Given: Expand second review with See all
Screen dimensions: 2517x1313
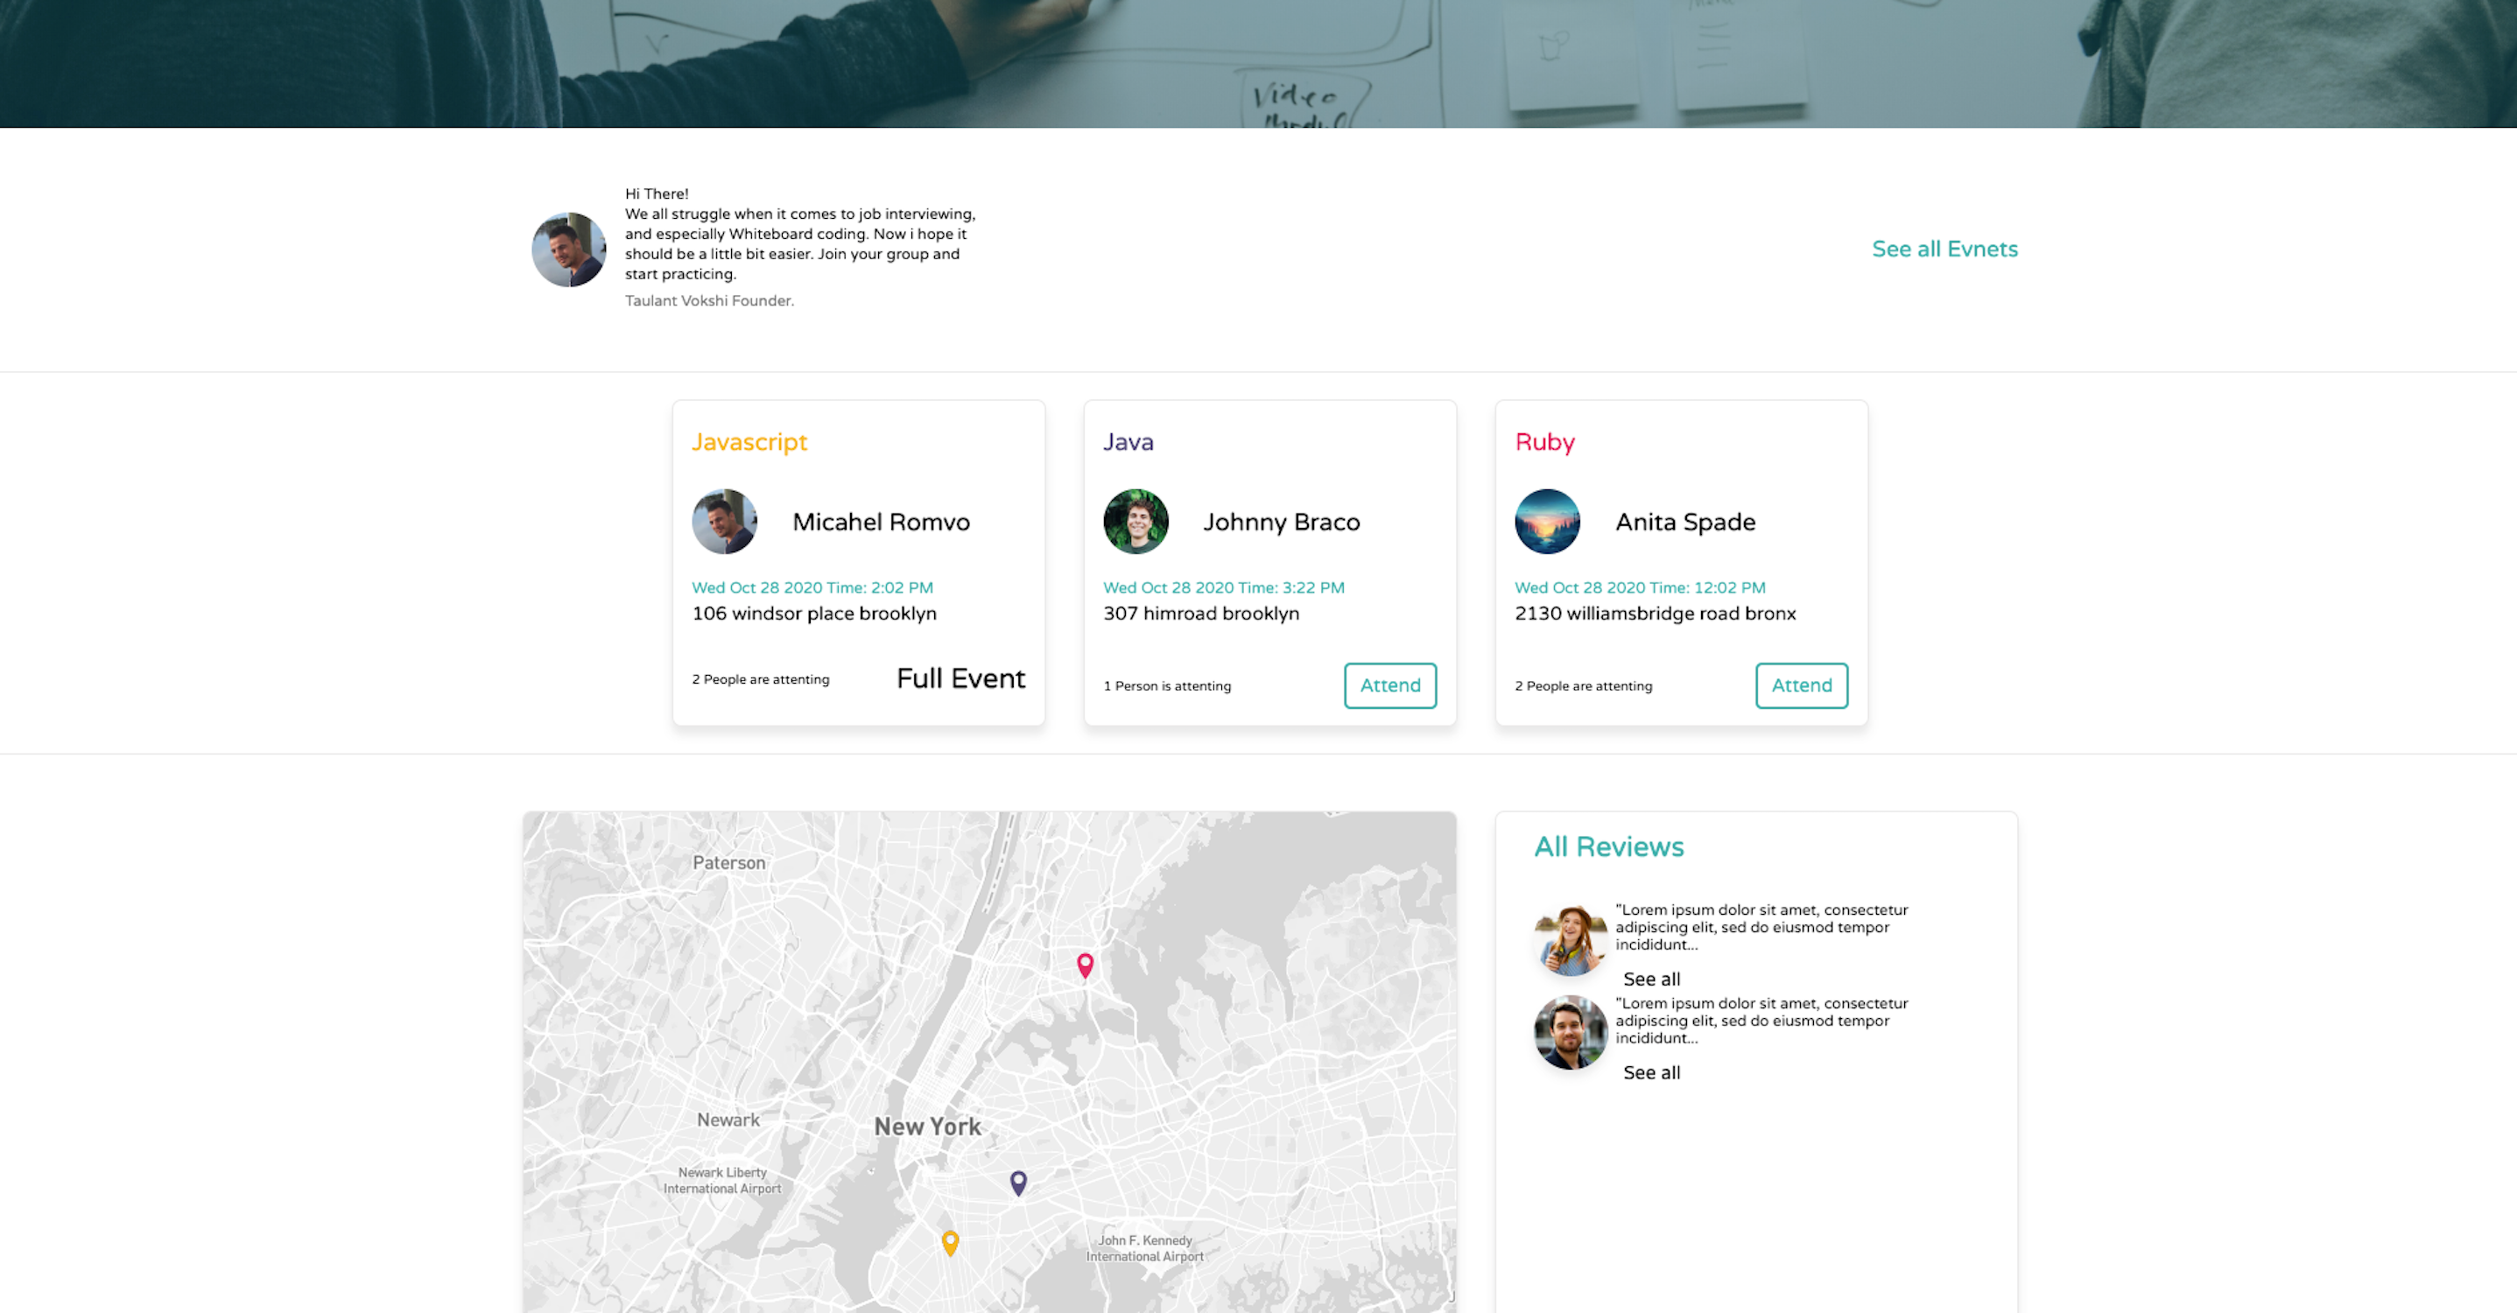Looking at the screenshot, I should point(1651,1072).
